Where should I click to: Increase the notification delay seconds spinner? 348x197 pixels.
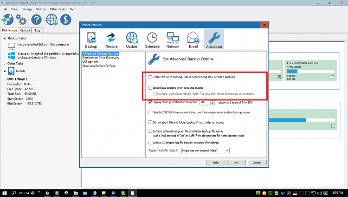(213, 101)
